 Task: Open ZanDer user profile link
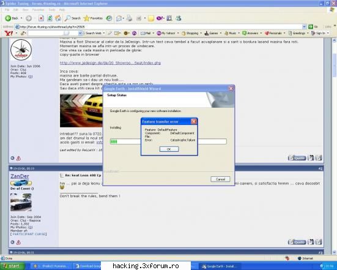pos(20,176)
